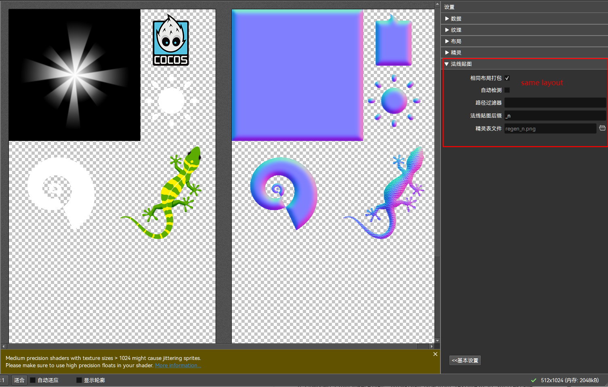Image resolution: width=608 pixels, height=387 pixels.
Task: Click the scroll down arrow below canvas scrollbar
Action: tap(437, 341)
